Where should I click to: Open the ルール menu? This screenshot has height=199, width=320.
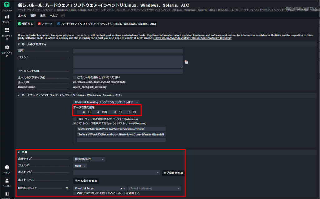click(22, 16)
